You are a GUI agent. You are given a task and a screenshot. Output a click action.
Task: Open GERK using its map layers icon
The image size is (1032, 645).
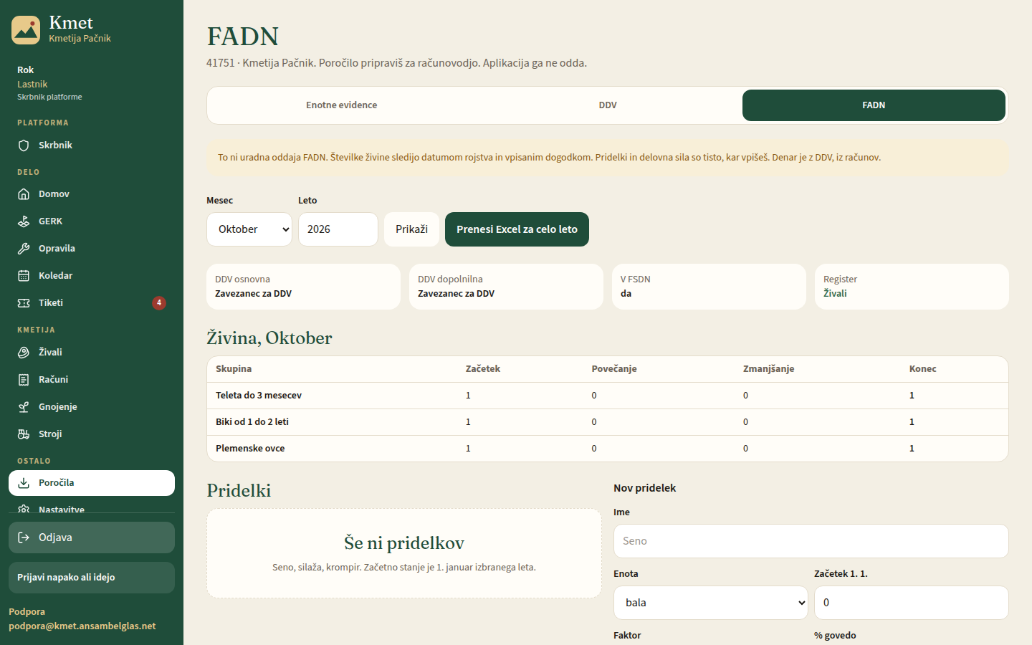pyautogui.click(x=24, y=221)
